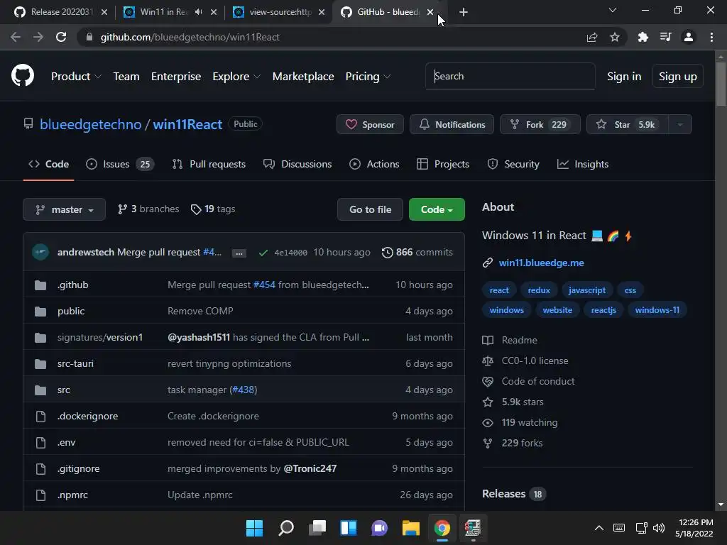The height and width of the screenshot is (545, 727).
Task: Star the repository
Action: 628,124
